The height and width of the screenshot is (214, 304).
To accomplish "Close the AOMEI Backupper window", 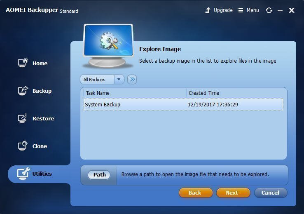I will [x=291, y=10].
